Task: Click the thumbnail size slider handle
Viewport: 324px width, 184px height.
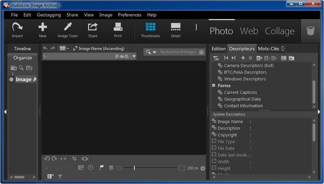Action: (134, 168)
